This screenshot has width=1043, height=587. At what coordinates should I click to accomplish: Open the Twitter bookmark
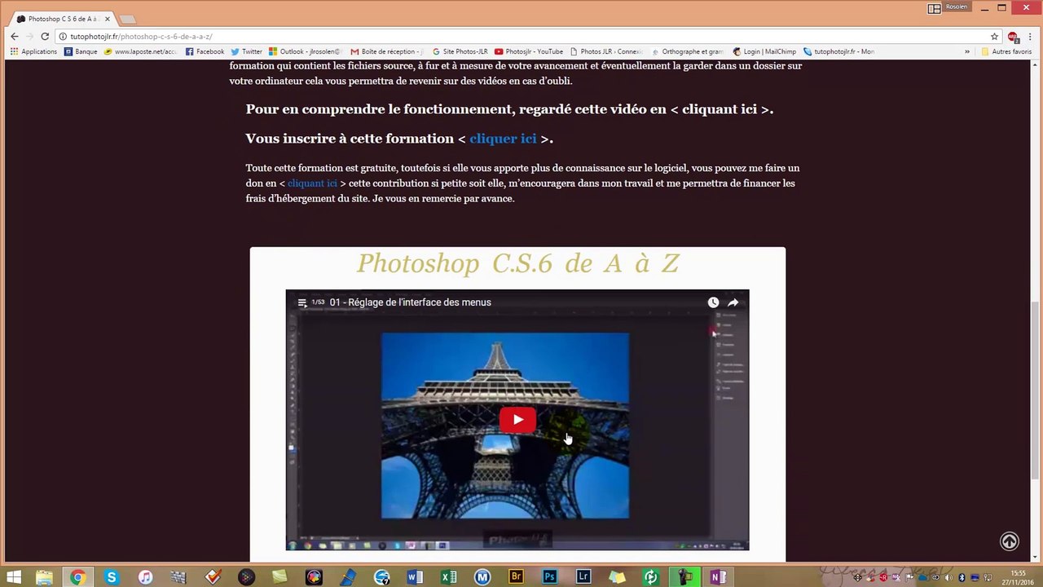coord(246,51)
